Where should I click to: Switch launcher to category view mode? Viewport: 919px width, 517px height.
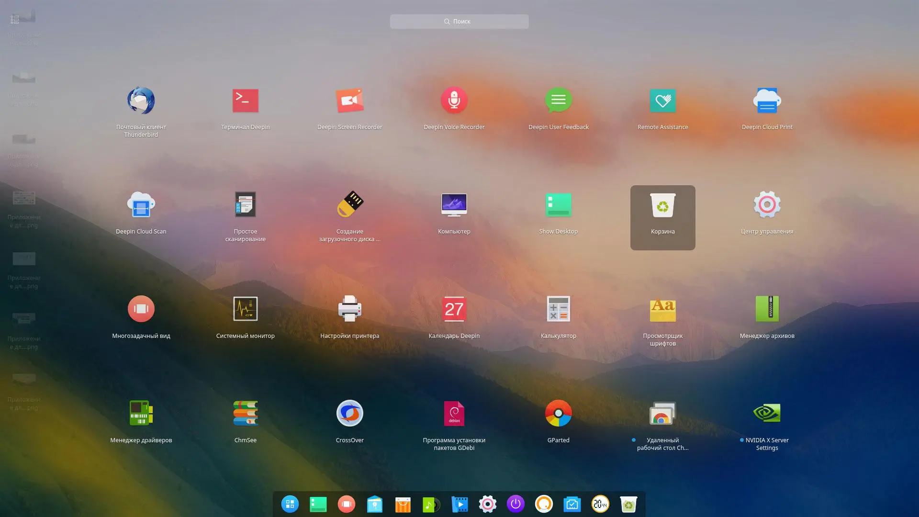pyautogui.click(x=15, y=20)
